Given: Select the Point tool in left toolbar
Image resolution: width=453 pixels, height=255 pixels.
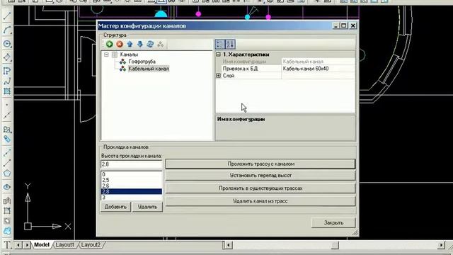Looking at the screenshot, I should click(7, 106).
